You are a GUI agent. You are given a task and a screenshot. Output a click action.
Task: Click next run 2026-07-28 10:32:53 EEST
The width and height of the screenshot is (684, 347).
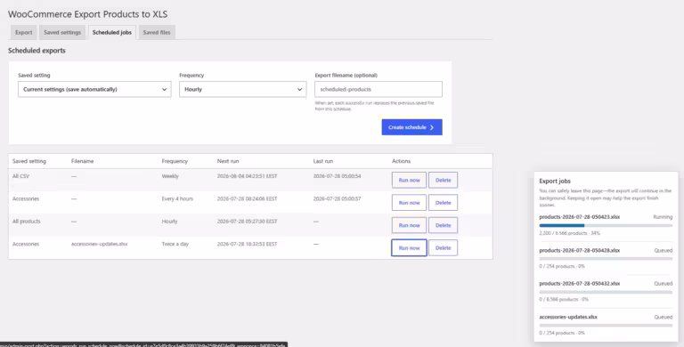coord(247,244)
